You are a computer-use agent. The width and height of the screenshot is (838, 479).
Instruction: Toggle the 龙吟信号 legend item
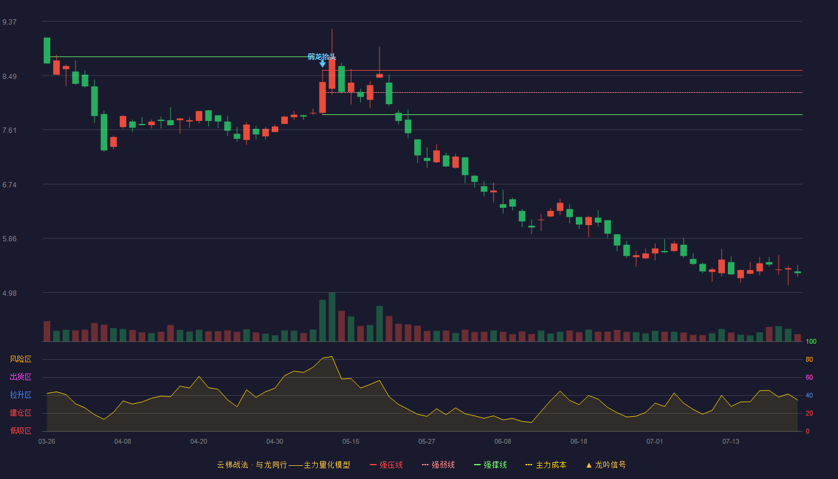tap(605, 465)
